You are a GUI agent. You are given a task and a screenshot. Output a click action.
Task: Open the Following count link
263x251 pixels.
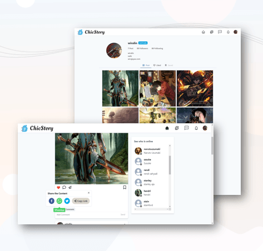click(x=157, y=48)
